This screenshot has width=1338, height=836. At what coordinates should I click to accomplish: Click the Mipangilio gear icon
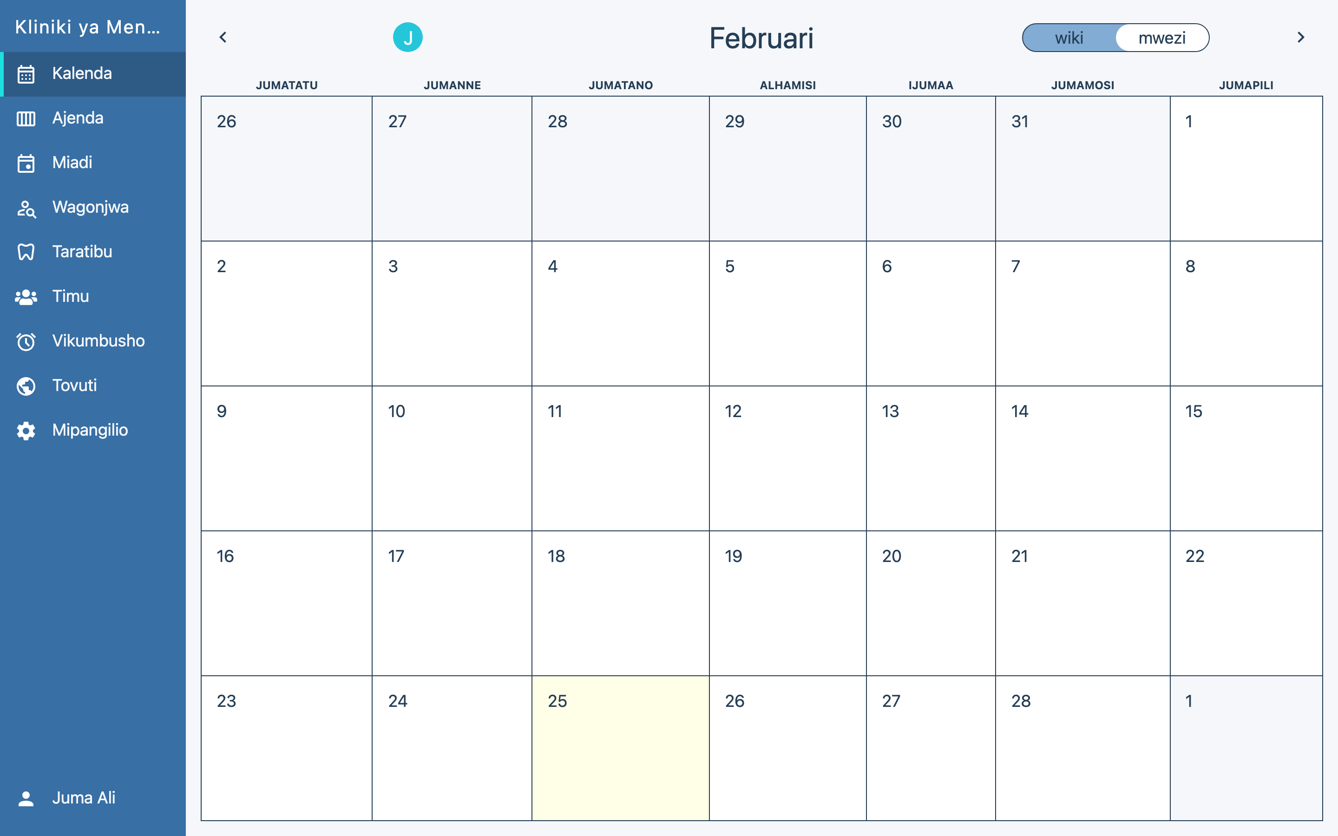click(x=26, y=431)
